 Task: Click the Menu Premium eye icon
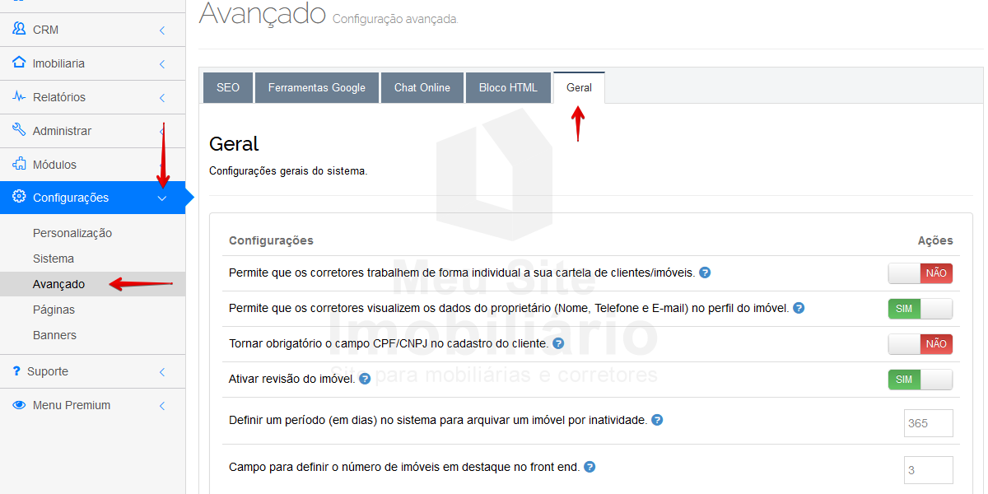pos(19,405)
